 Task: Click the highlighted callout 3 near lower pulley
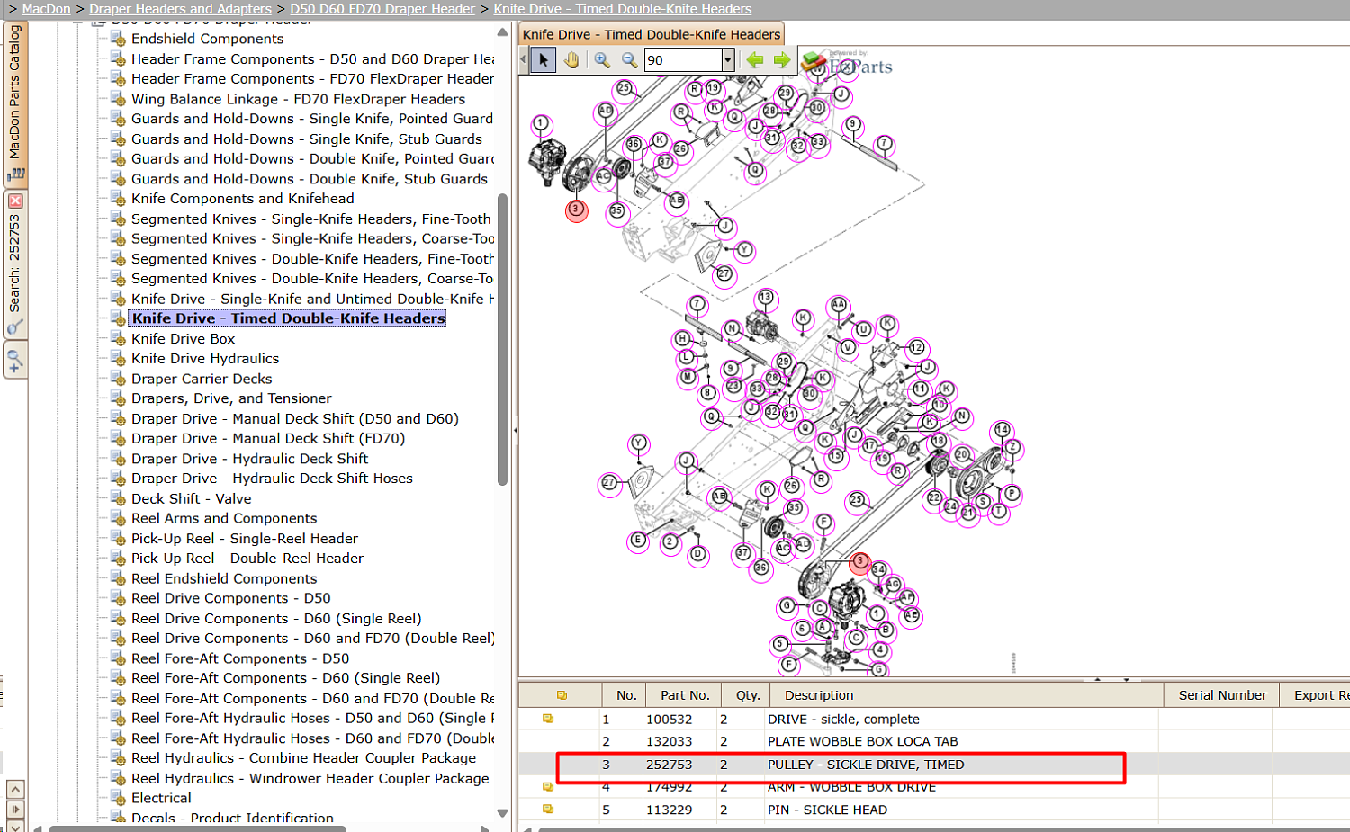click(860, 561)
